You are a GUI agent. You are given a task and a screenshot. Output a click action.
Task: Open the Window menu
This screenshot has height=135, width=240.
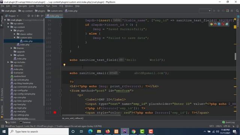coord(69,6)
